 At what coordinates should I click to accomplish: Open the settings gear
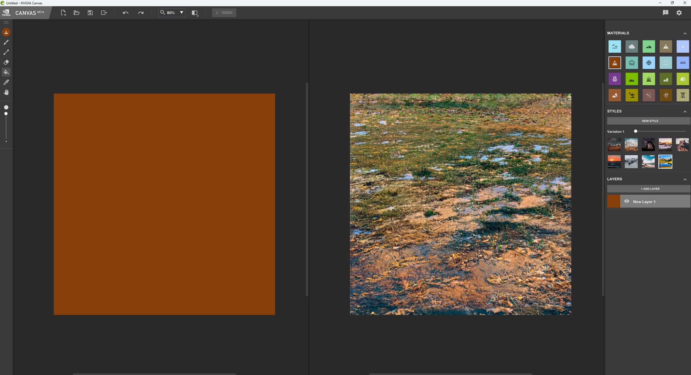(679, 13)
